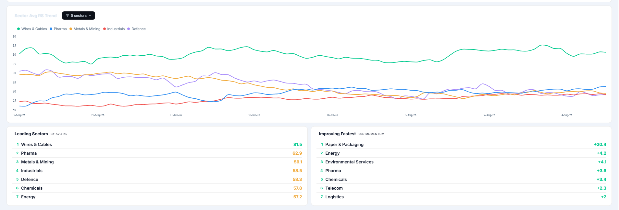
Task: Click the 4-Sep-26 axis date label
Action: pos(567,115)
